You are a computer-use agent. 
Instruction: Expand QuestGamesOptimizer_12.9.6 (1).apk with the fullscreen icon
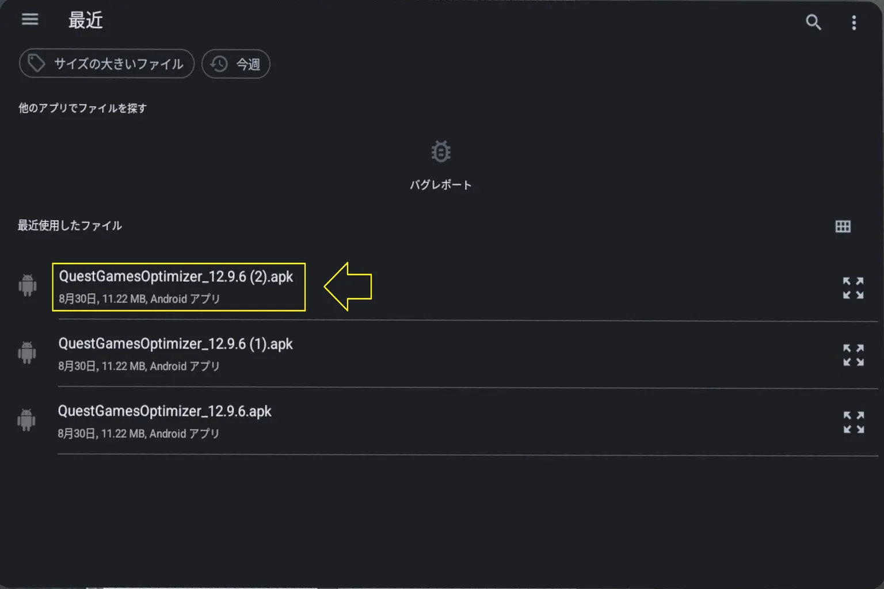pyautogui.click(x=853, y=354)
